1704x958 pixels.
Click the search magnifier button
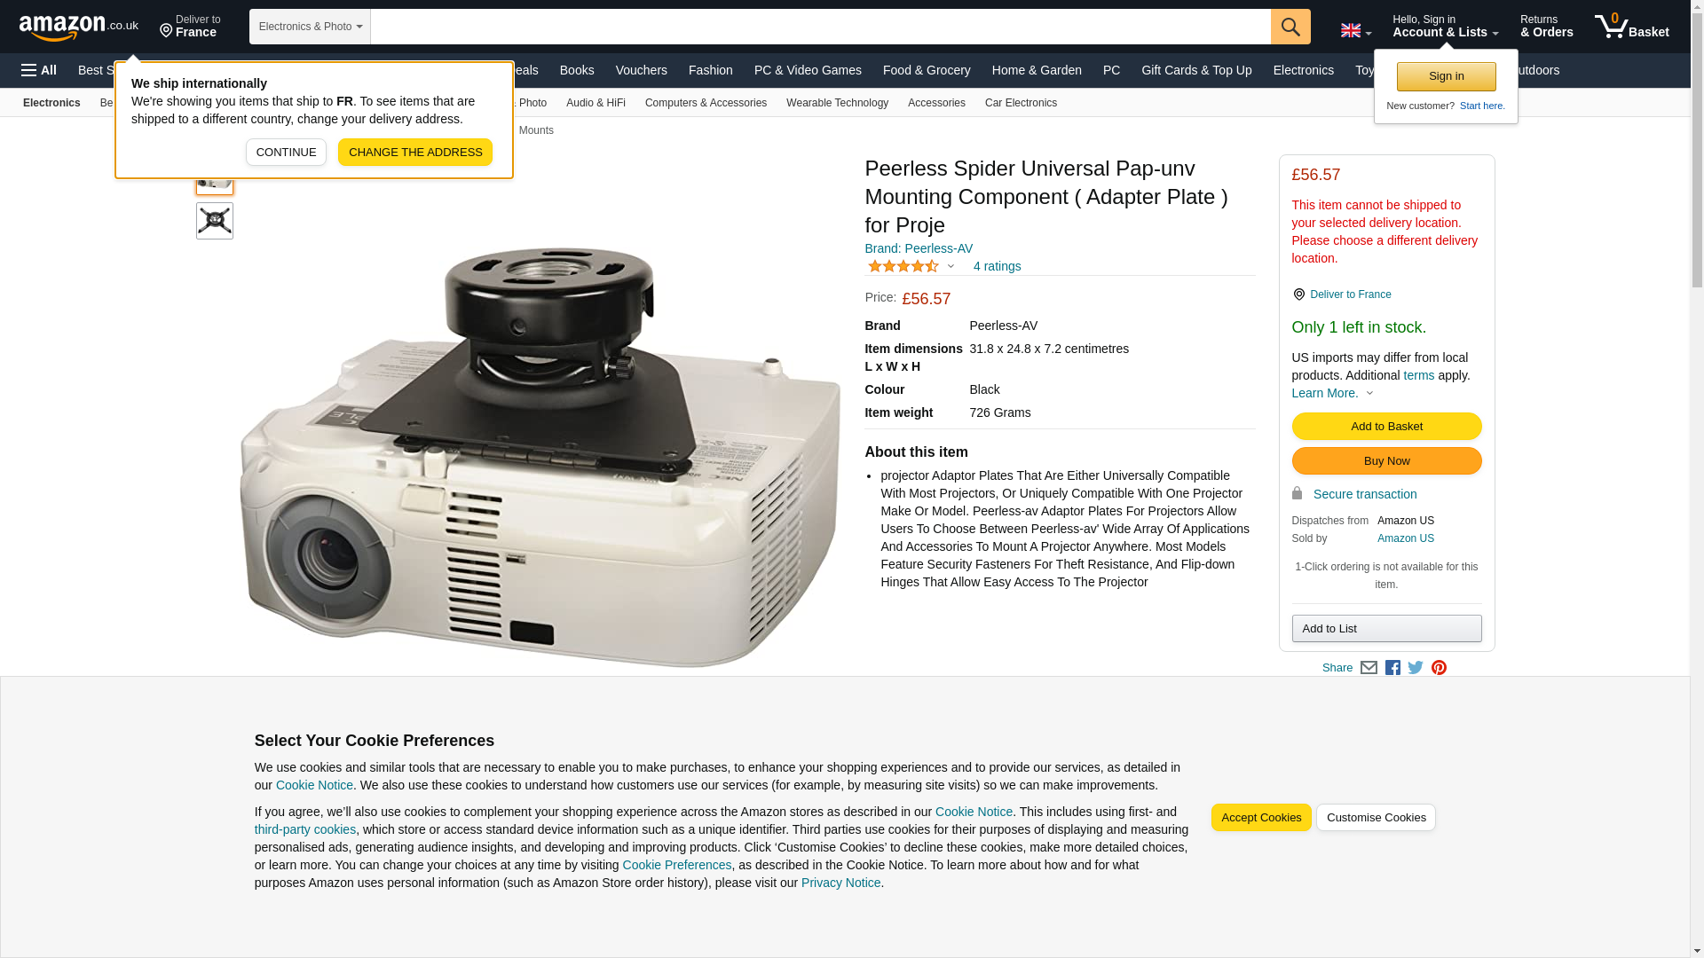pos(1290,27)
